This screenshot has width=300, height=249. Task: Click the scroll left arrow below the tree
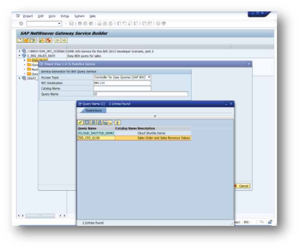point(19,216)
